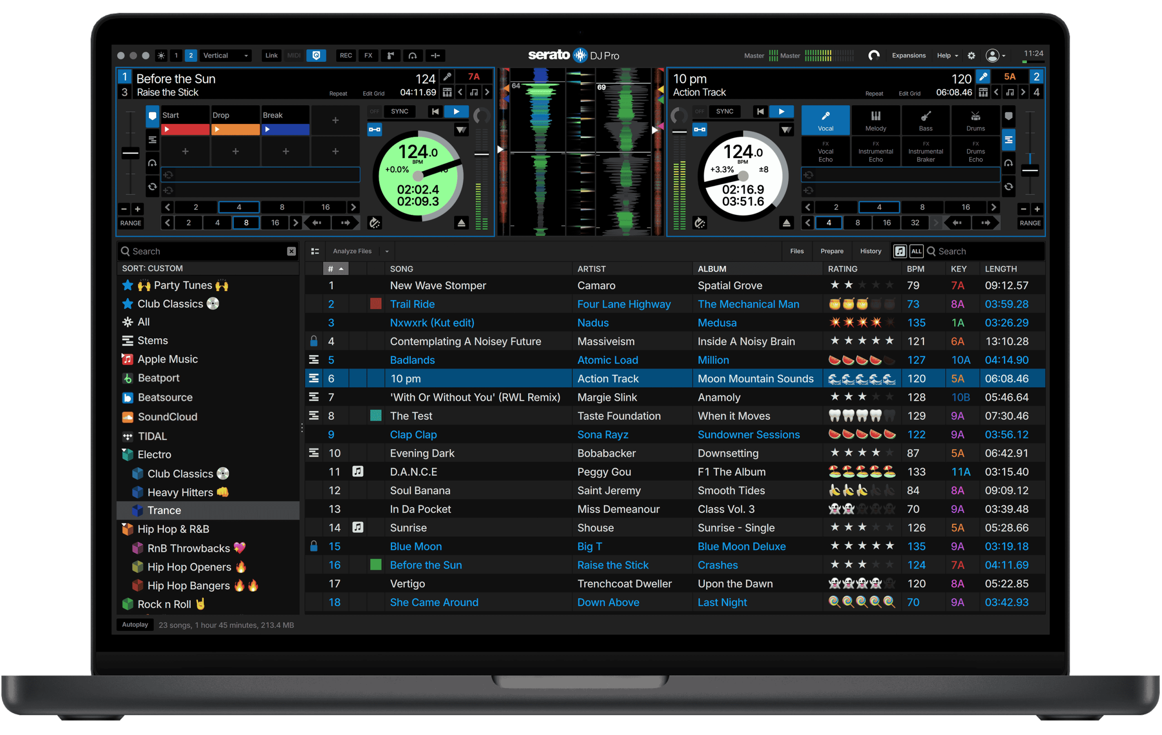The height and width of the screenshot is (735, 1162).
Task: Open the Help dropdown menu
Action: tap(945, 55)
